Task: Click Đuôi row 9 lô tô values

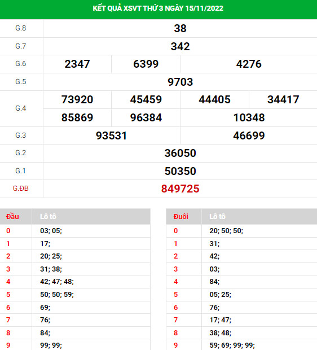Action: point(232,345)
